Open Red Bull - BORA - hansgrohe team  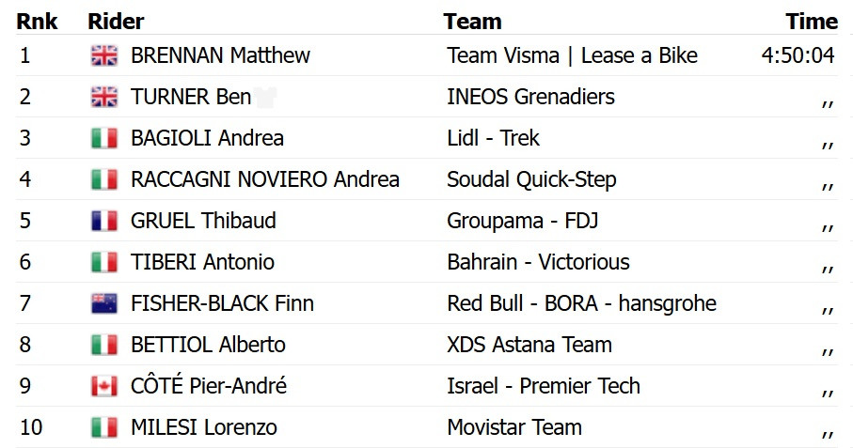[x=581, y=303]
